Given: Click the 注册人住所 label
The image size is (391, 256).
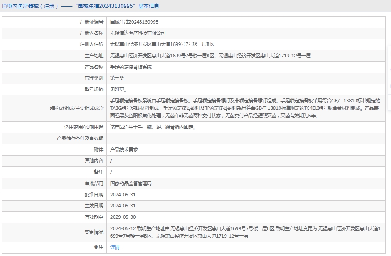Looking at the screenshot, I should 92,44.
